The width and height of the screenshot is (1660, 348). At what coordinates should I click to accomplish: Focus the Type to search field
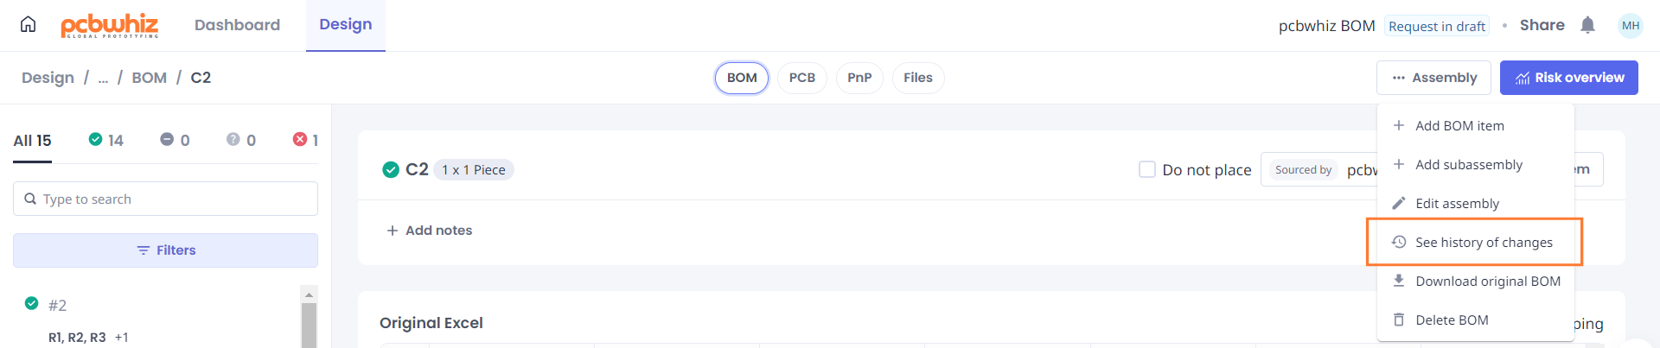coord(165,199)
